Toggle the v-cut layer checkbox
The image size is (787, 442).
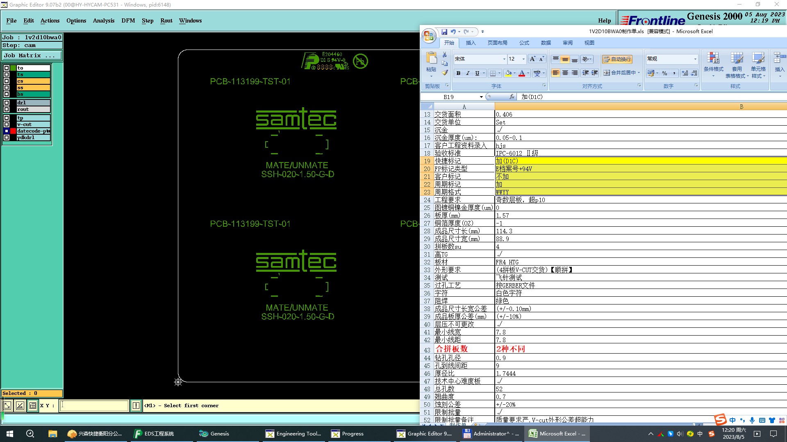click(x=7, y=124)
